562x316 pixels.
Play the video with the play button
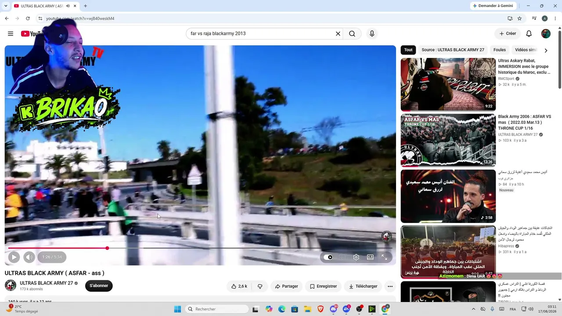[x=14, y=257]
